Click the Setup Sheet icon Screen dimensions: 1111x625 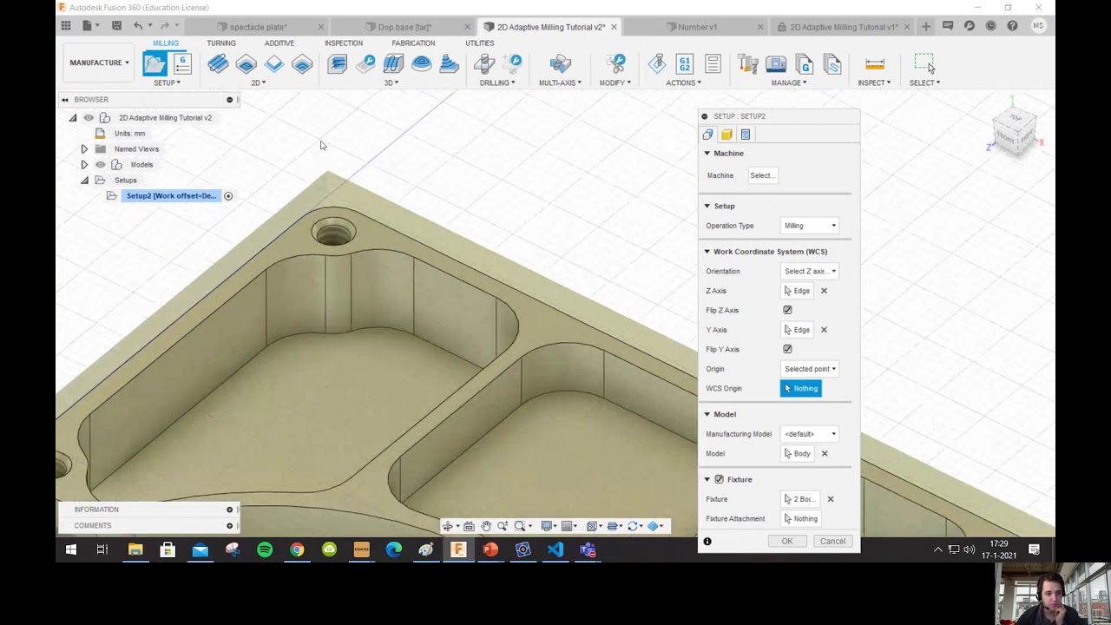[713, 63]
